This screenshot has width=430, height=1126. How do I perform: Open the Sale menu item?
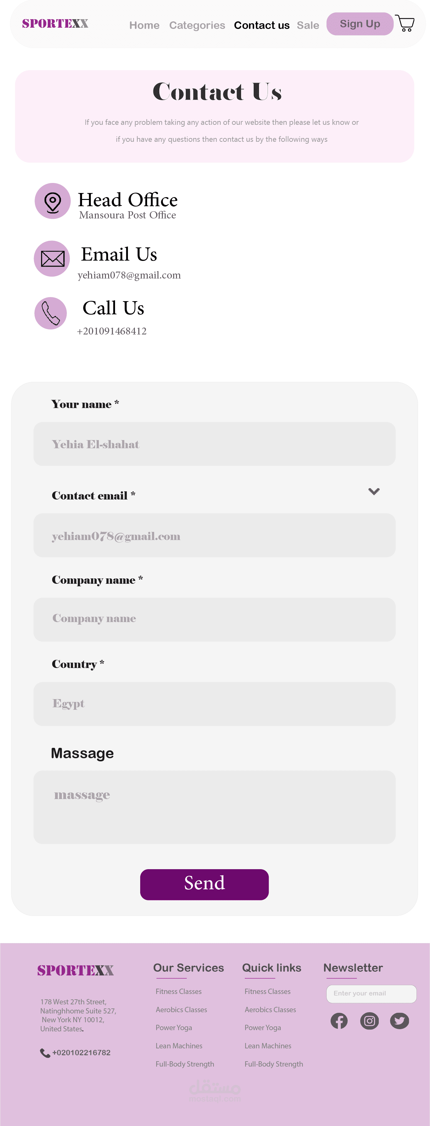[x=308, y=25]
